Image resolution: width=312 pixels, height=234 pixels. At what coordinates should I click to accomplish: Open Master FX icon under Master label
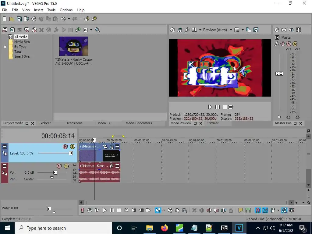(277, 44)
